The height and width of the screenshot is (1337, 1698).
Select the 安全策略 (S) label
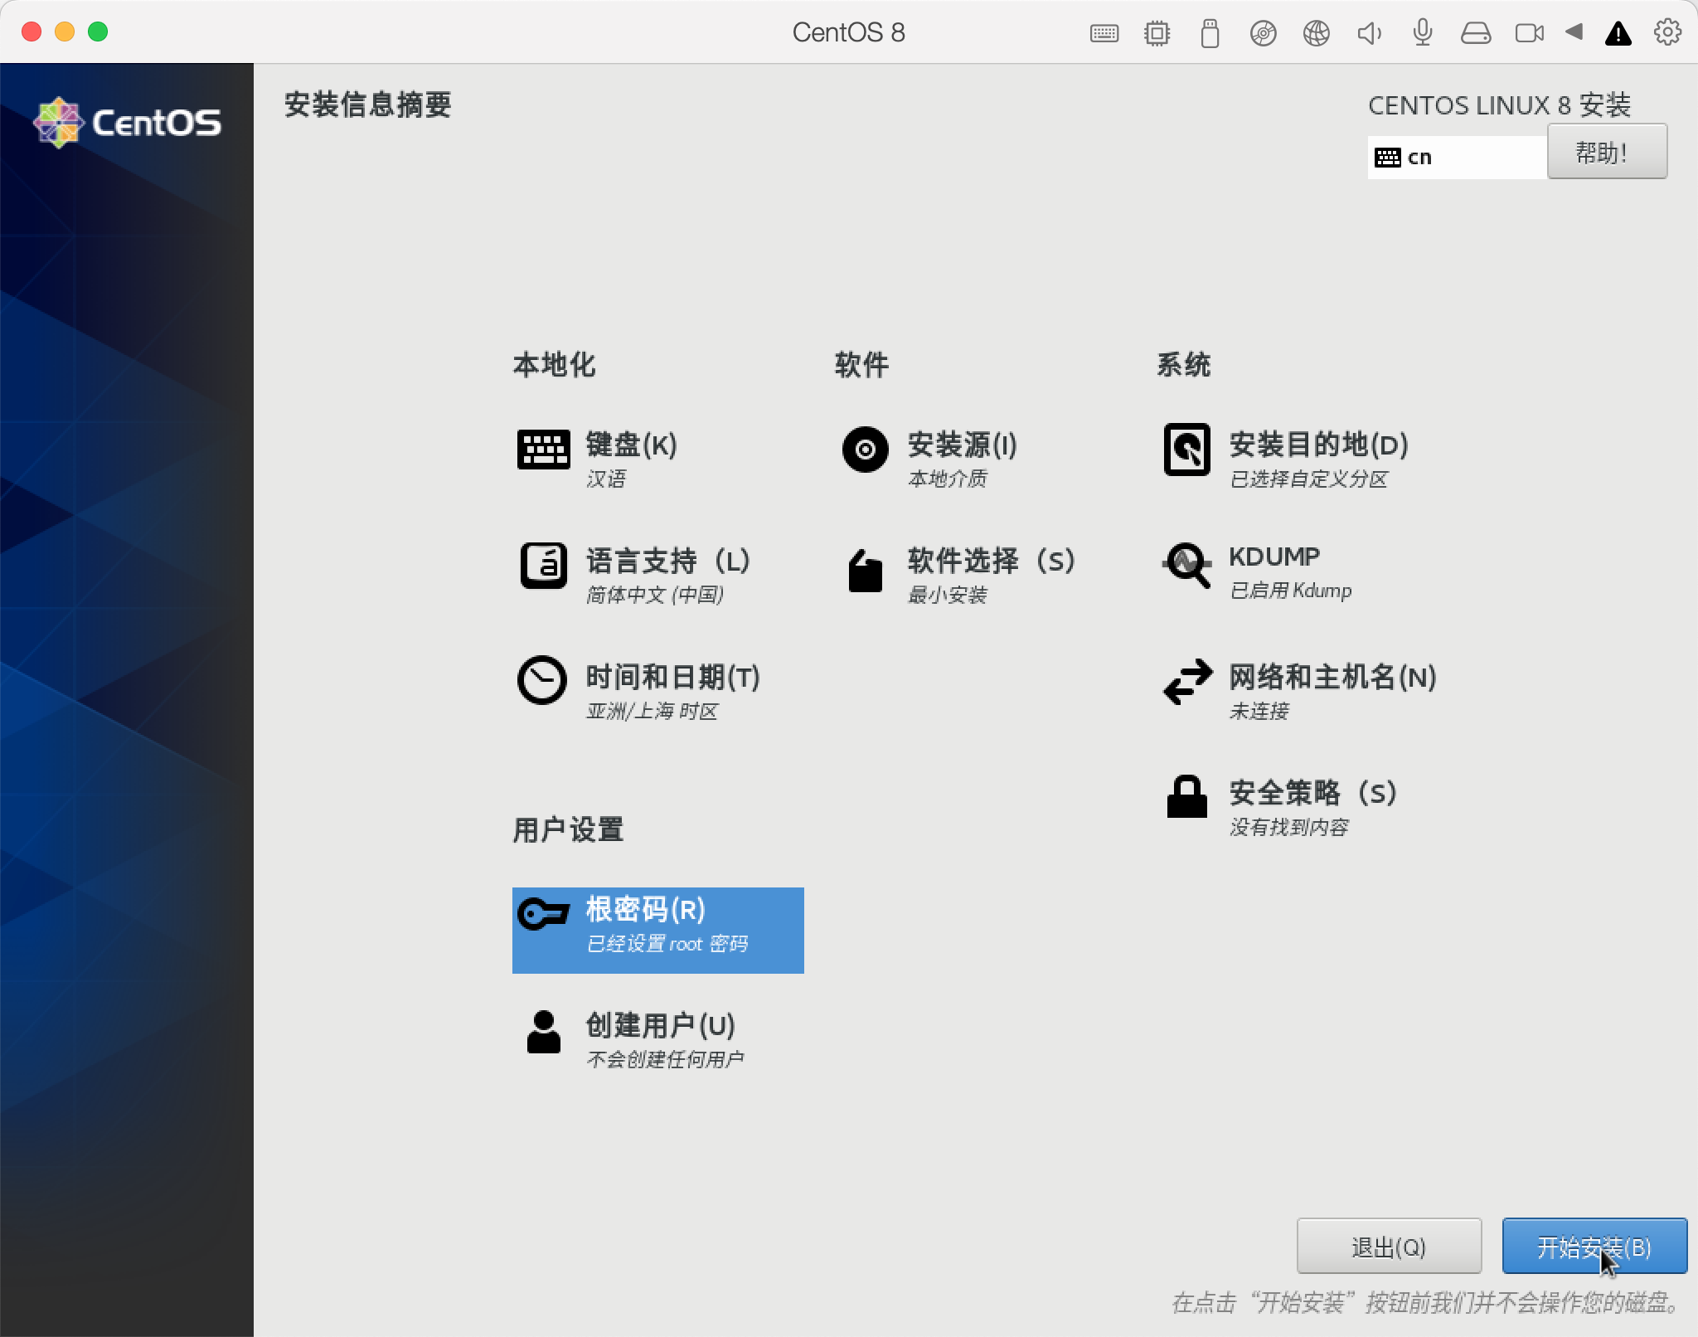pos(1313,793)
